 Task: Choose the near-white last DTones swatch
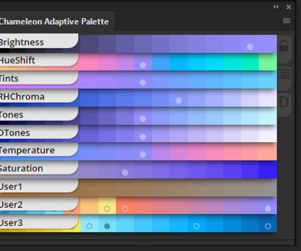[x=268, y=134]
